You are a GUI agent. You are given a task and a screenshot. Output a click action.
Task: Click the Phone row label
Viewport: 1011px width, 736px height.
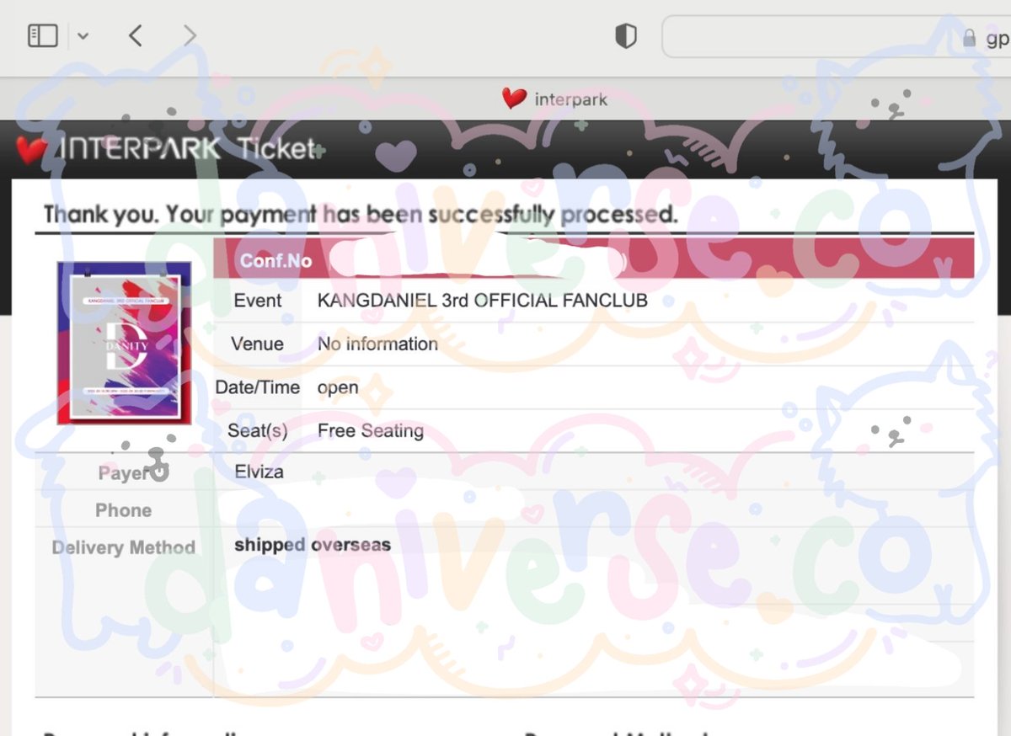(124, 510)
